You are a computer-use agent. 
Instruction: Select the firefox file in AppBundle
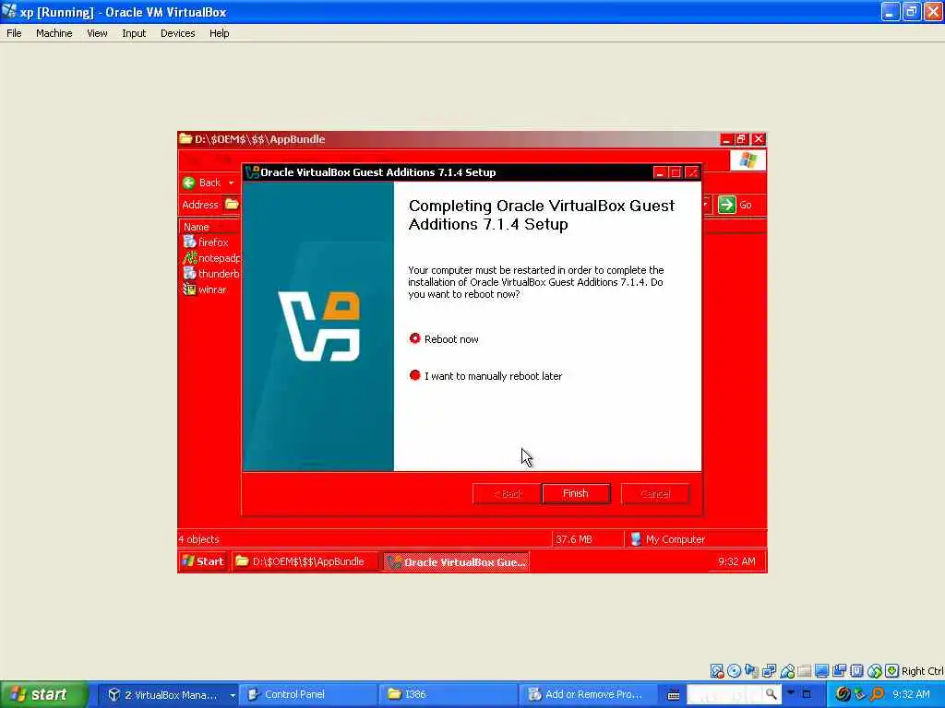[206, 242]
